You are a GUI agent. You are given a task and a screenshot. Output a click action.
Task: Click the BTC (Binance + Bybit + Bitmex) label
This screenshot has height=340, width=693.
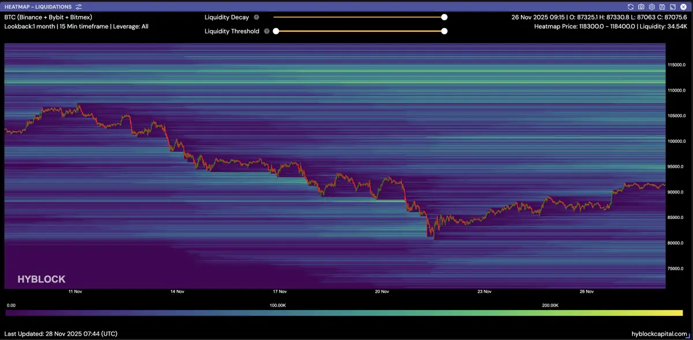pos(48,17)
